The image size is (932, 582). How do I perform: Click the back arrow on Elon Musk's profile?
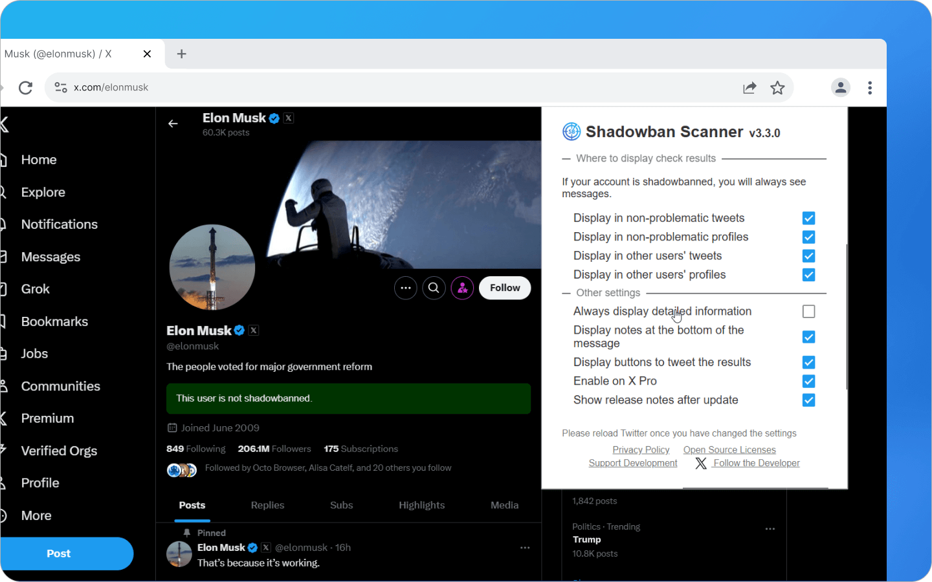pos(173,124)
